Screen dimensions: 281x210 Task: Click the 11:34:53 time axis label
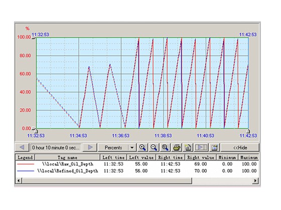78,135
